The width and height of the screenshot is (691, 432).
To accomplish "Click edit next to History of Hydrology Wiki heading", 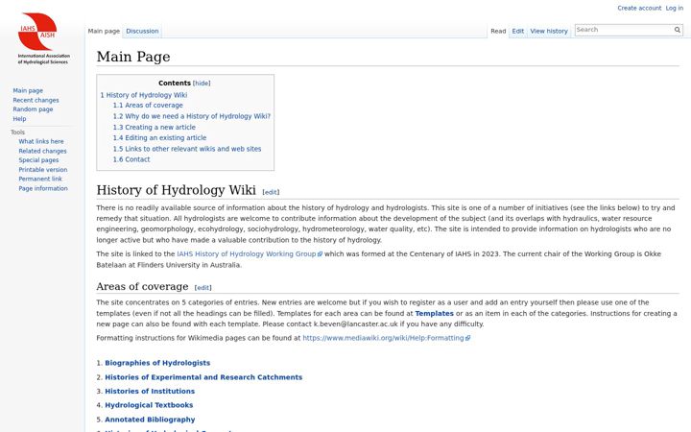I will (x=271, y=192).
